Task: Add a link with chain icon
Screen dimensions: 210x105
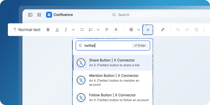Action: [163, 30]
